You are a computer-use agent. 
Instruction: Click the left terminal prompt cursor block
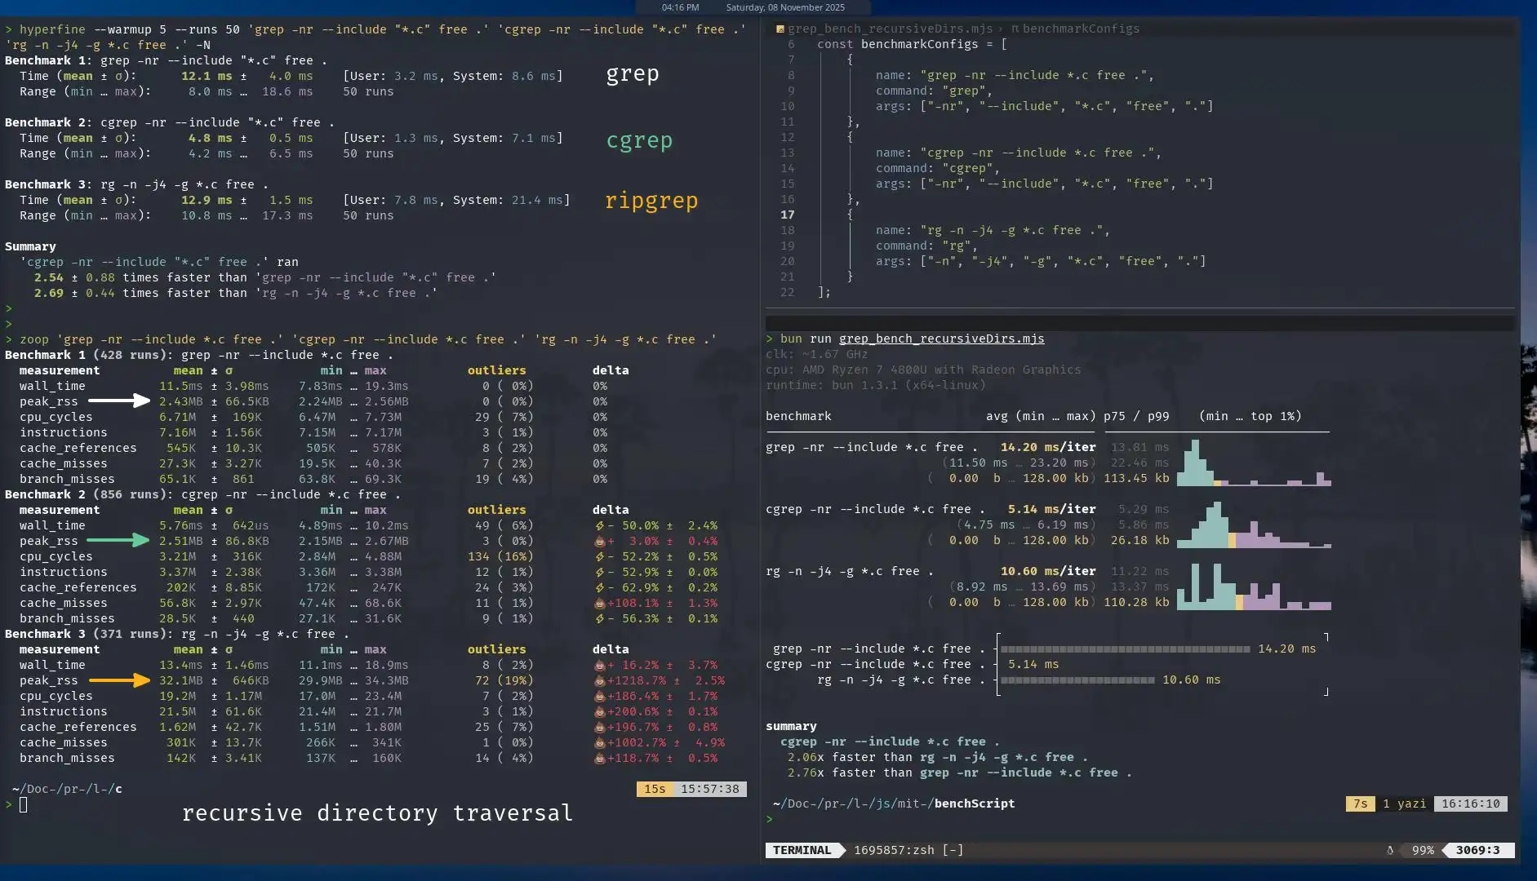coord(24,805)
